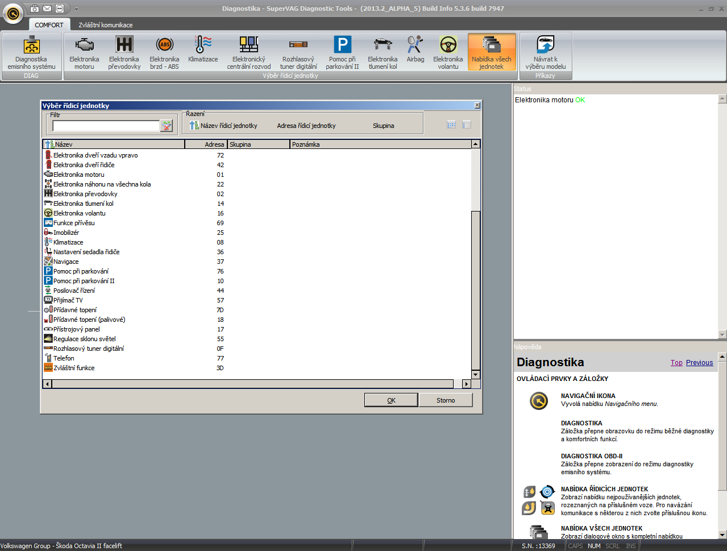Select Elektronika dveří vzadu vpravo row
The width and height of the screenshot is (727, 551).
tap(257, 155)
